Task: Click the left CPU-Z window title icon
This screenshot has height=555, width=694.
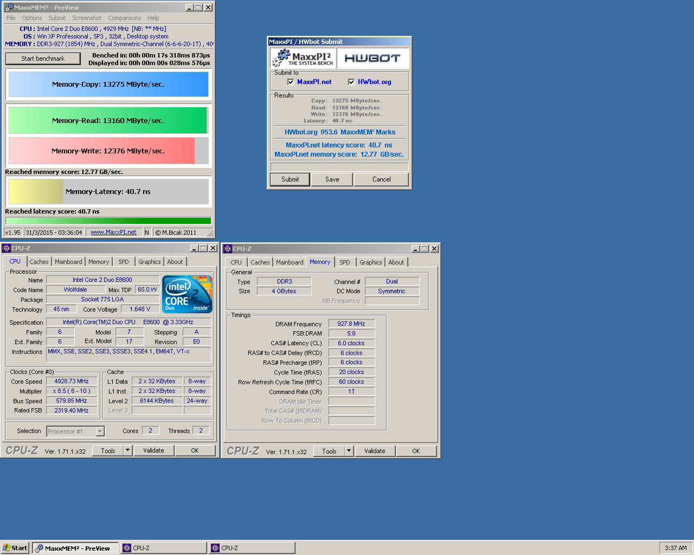Action: pyautogui.click(x=7, y=248)
